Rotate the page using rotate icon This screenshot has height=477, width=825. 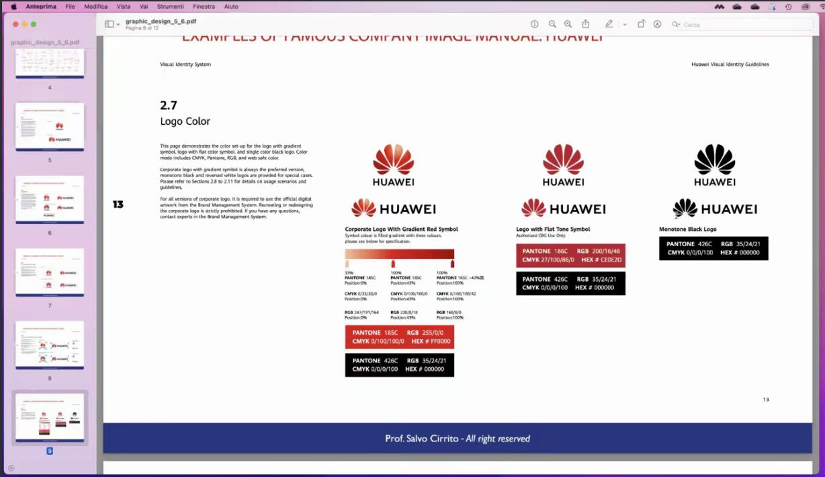pos(641,24)
